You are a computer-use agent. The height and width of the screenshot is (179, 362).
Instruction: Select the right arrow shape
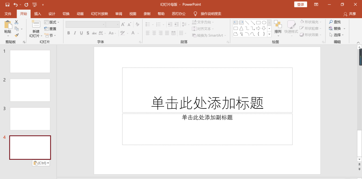pos(258,28)
